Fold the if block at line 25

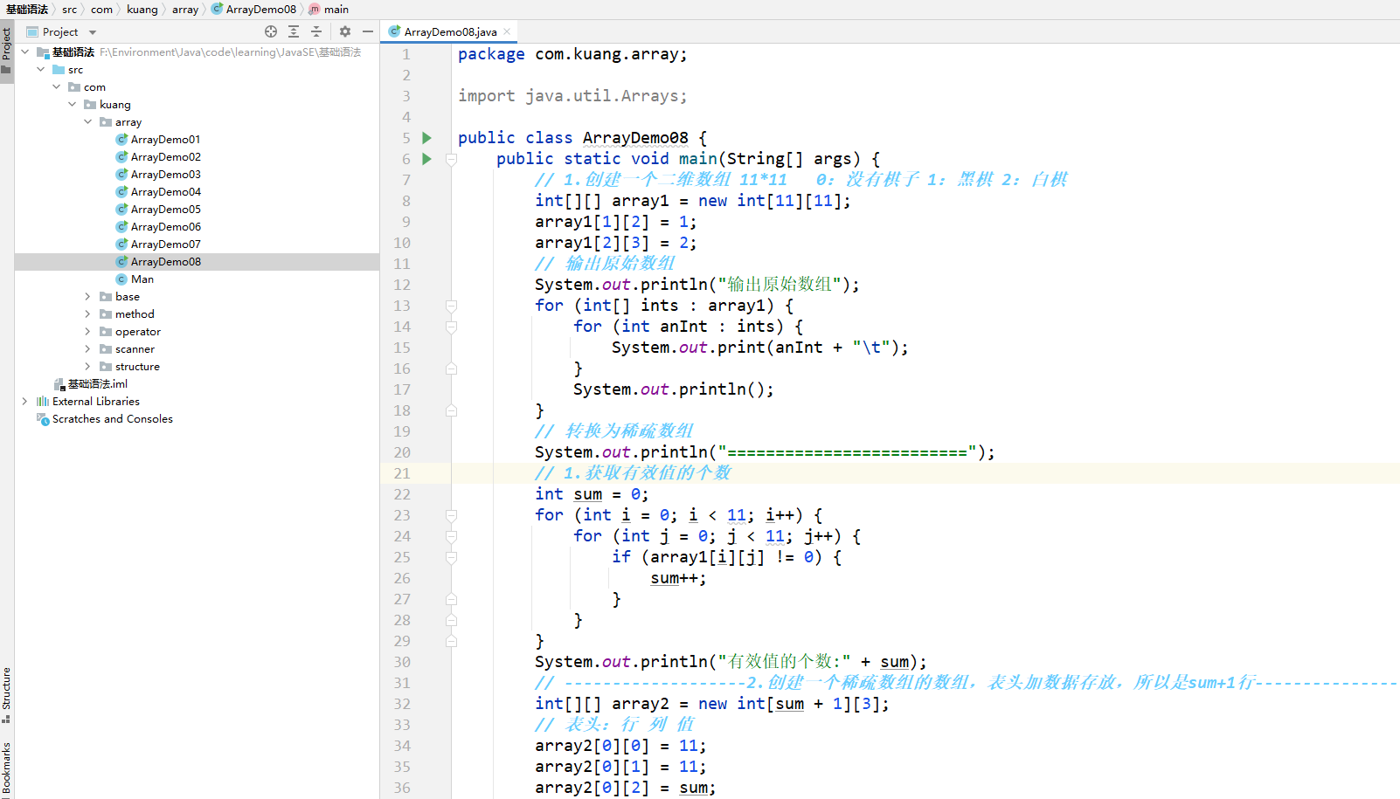click(x=451, y=557)
